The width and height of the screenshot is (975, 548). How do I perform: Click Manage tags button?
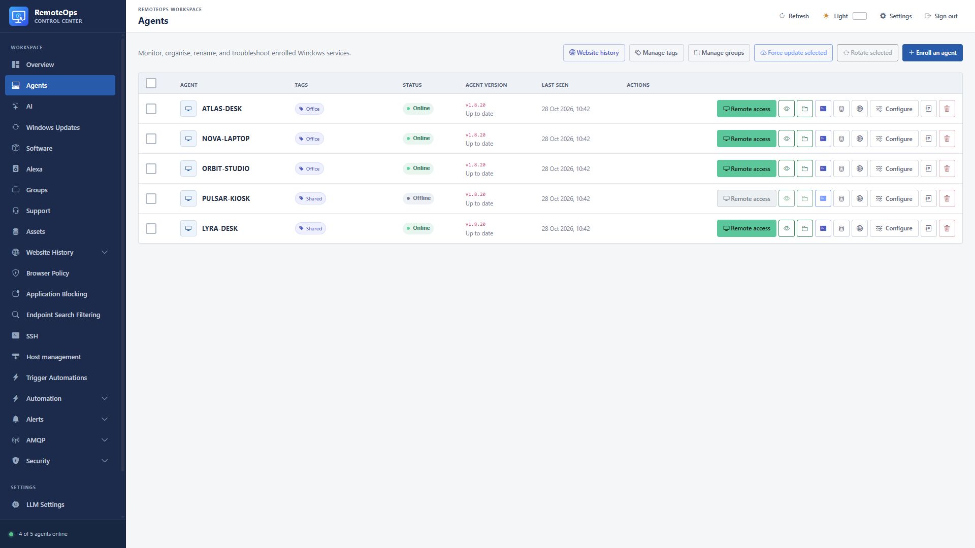pos(657,53)
